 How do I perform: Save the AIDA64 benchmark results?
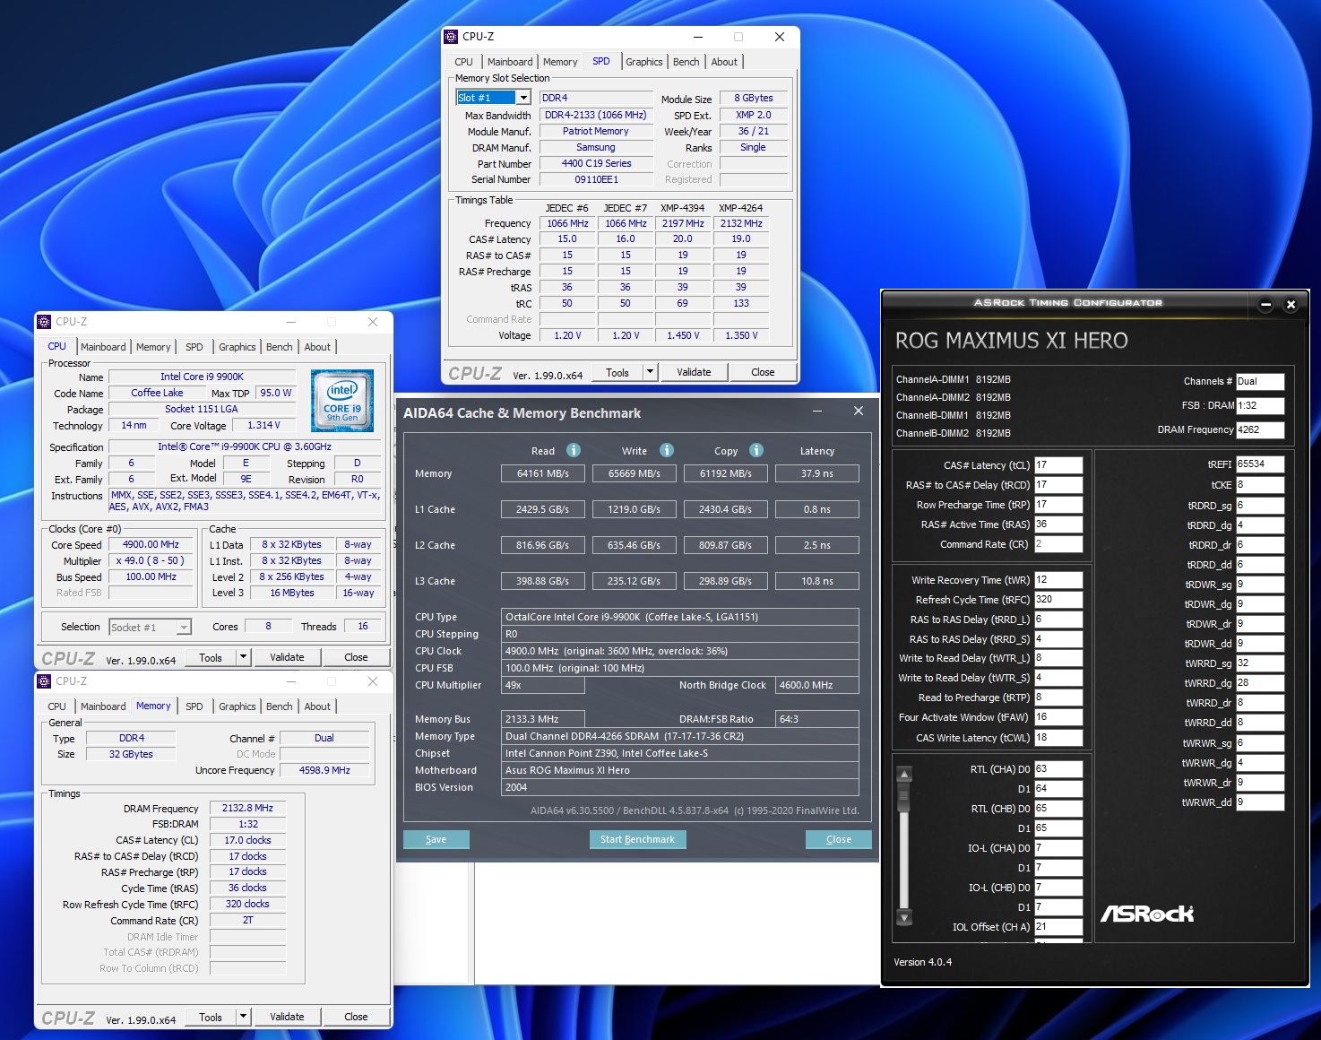click(x=436, y=839)
